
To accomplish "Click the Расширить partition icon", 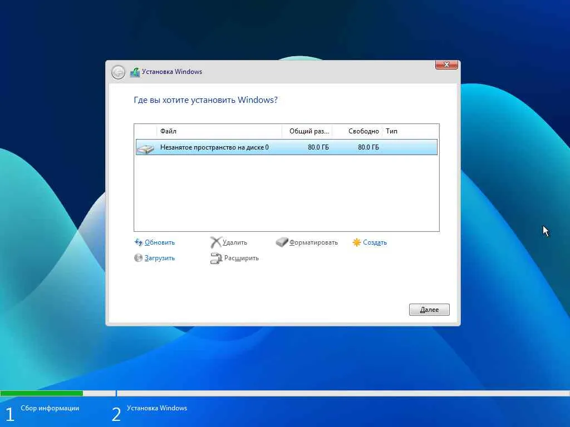I will 216,258.
